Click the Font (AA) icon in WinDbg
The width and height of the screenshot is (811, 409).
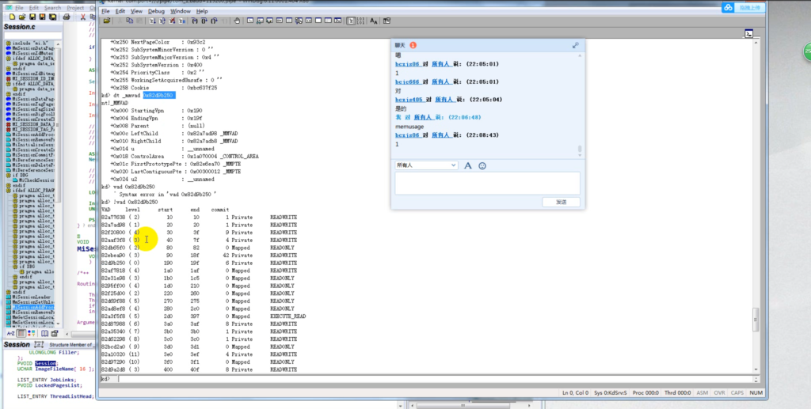(374, 21)
